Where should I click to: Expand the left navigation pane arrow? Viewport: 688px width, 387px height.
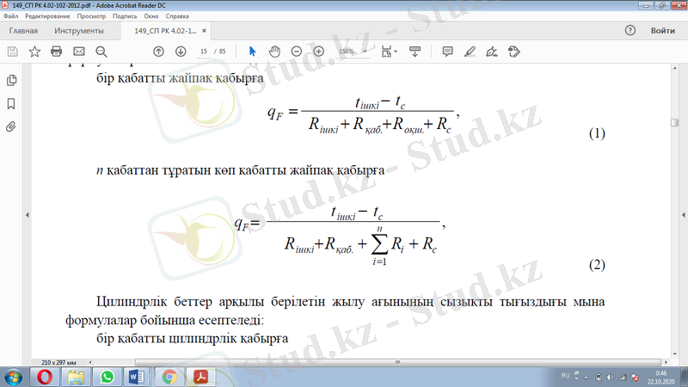point(28,215)
